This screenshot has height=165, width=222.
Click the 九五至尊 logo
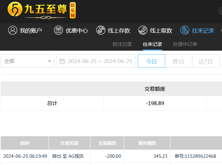42,10
